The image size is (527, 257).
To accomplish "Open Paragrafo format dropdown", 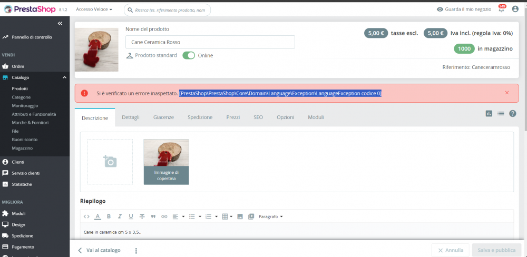I will point(270,216).
